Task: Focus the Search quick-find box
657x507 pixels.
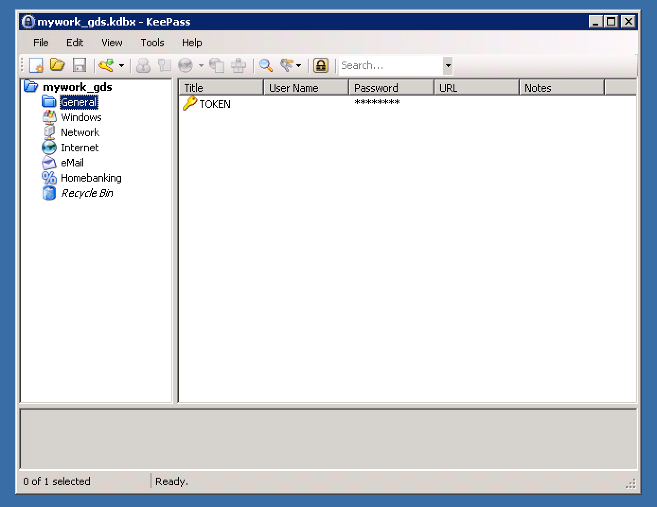Action: tap(391, 66)
